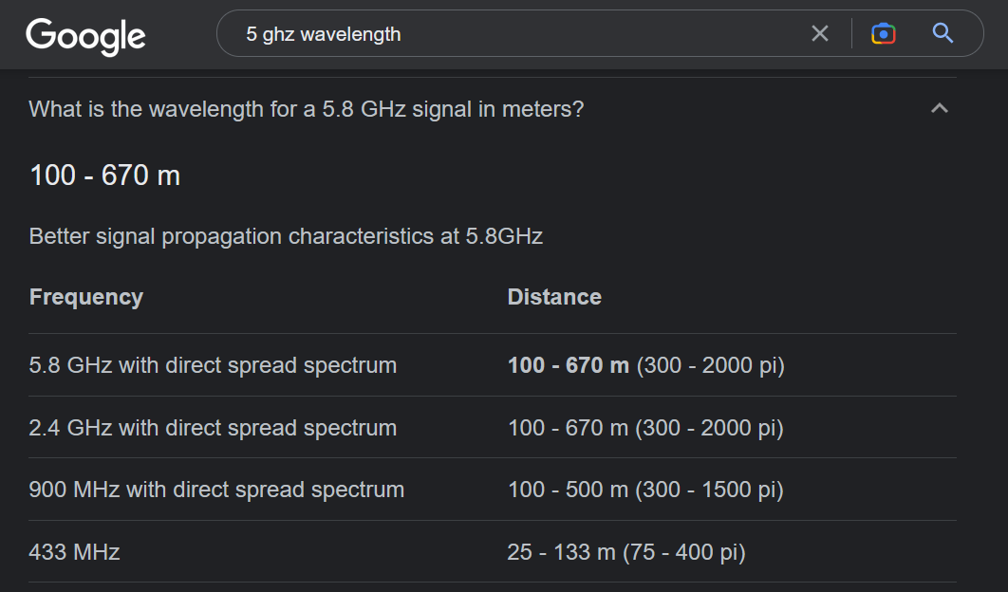Collapse the 5.8 GHz wavelength question chevron
This screenshot has width=1008, height=592.
[x=940, y=108]
